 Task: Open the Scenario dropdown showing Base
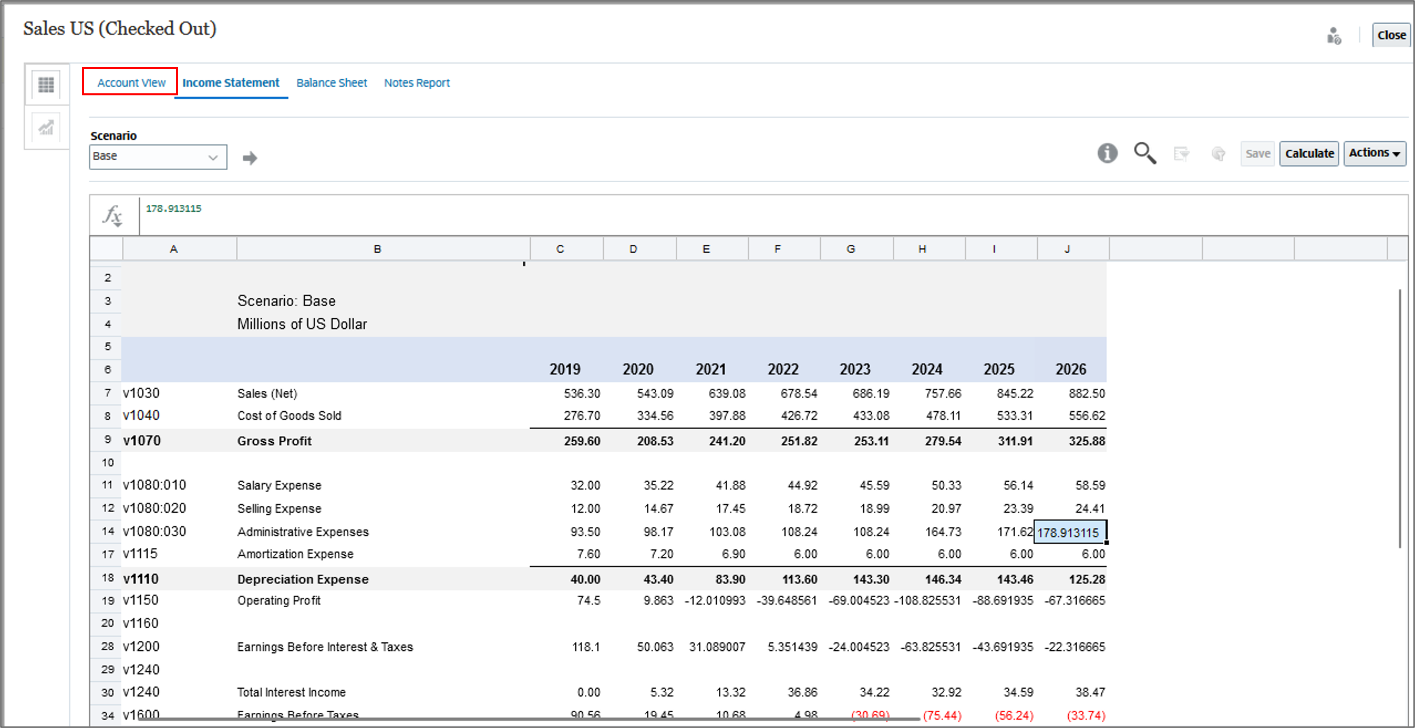[x=158, y=157]
